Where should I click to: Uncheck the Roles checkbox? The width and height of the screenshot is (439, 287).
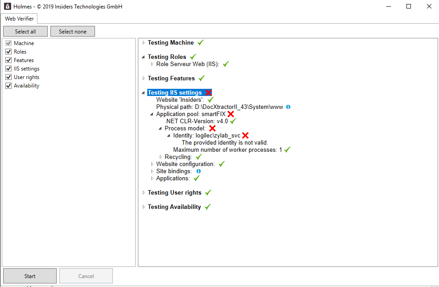click(8, 52)
